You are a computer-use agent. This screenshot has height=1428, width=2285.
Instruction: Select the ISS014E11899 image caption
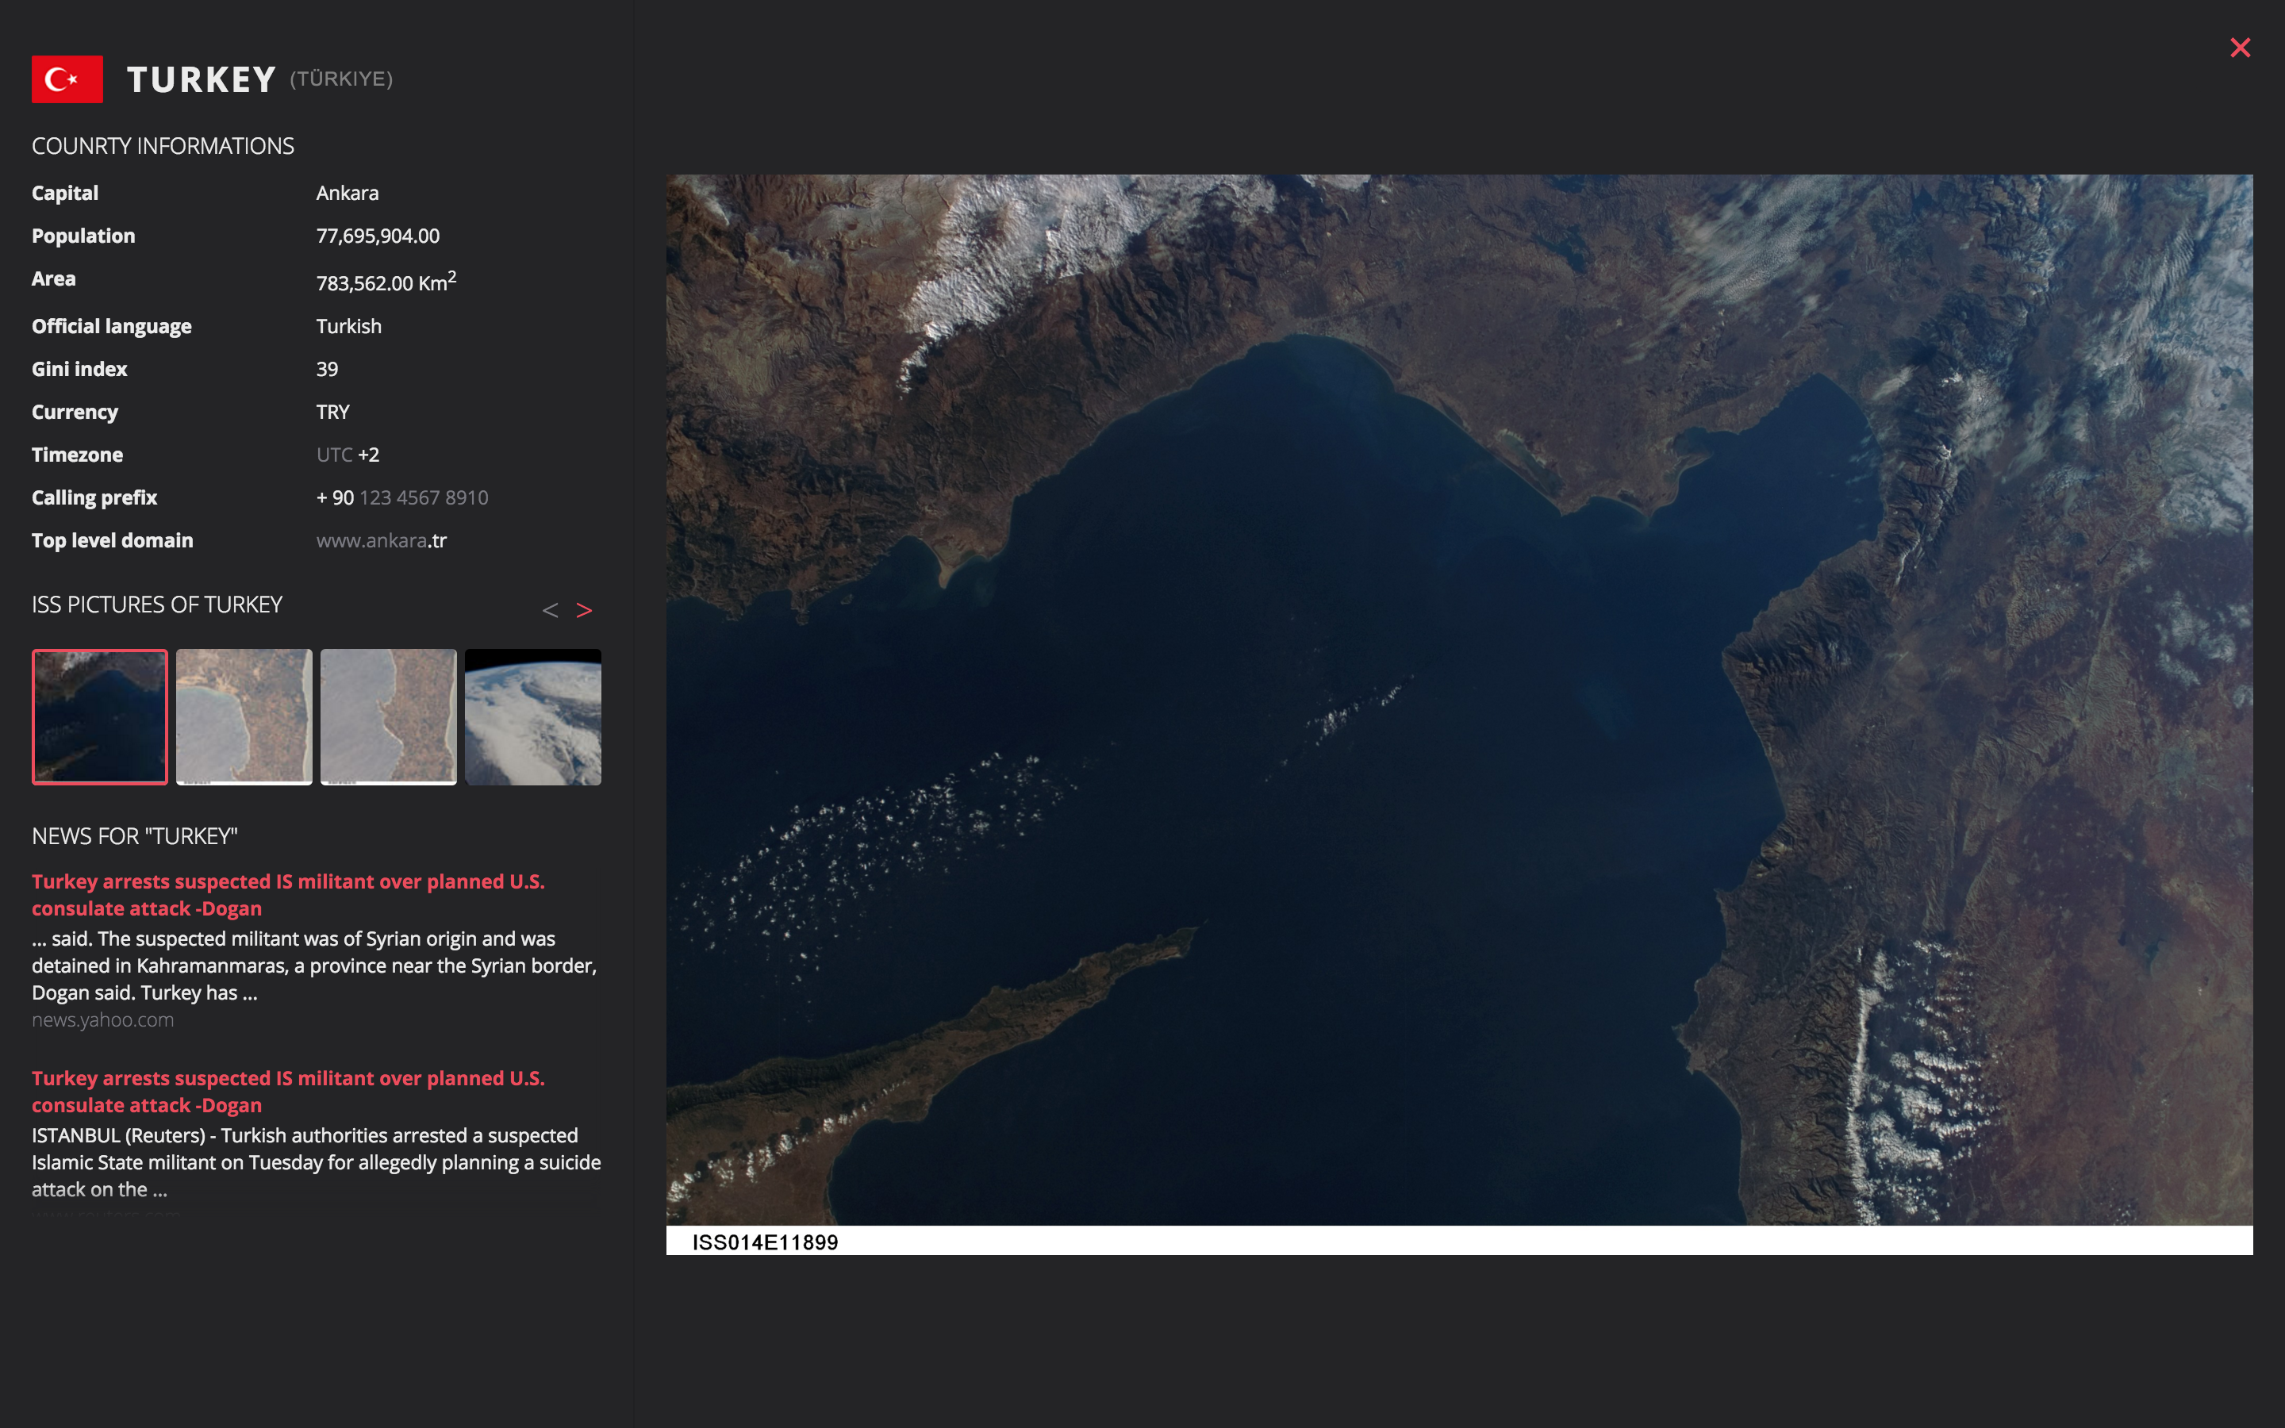coord(765,1243)
